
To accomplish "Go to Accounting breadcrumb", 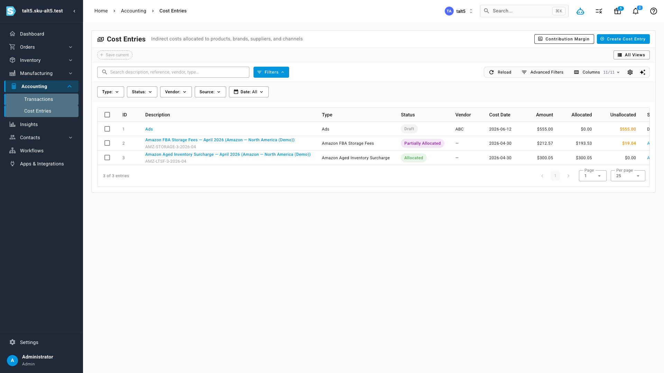I will point(133,11).
